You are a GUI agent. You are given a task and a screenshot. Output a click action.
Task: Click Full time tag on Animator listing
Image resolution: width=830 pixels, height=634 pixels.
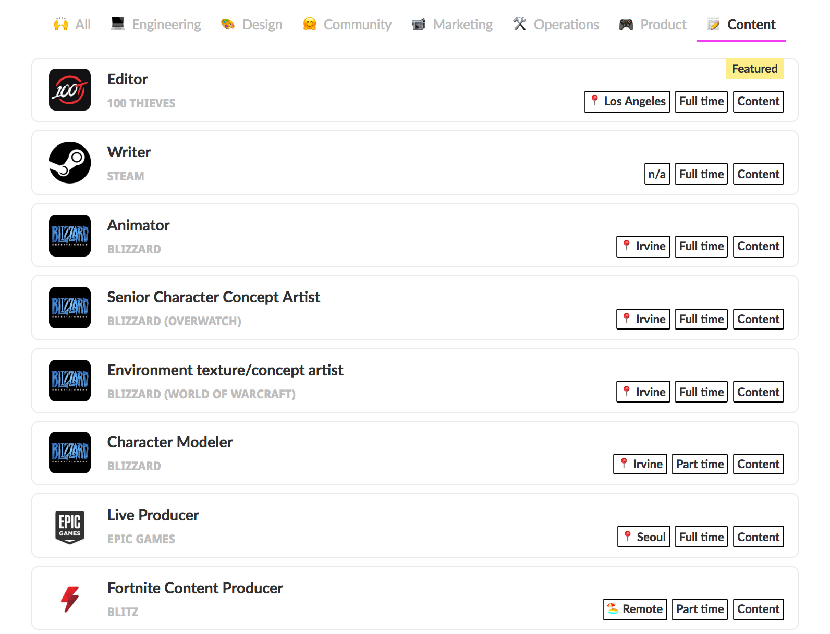pos(701,246)
